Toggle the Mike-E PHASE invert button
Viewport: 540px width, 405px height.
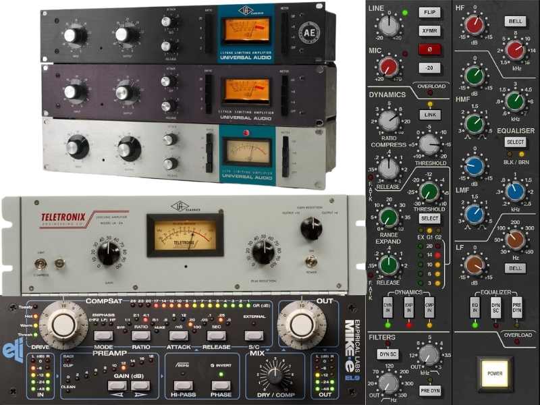pyautogui.click(x=221, y=385)
